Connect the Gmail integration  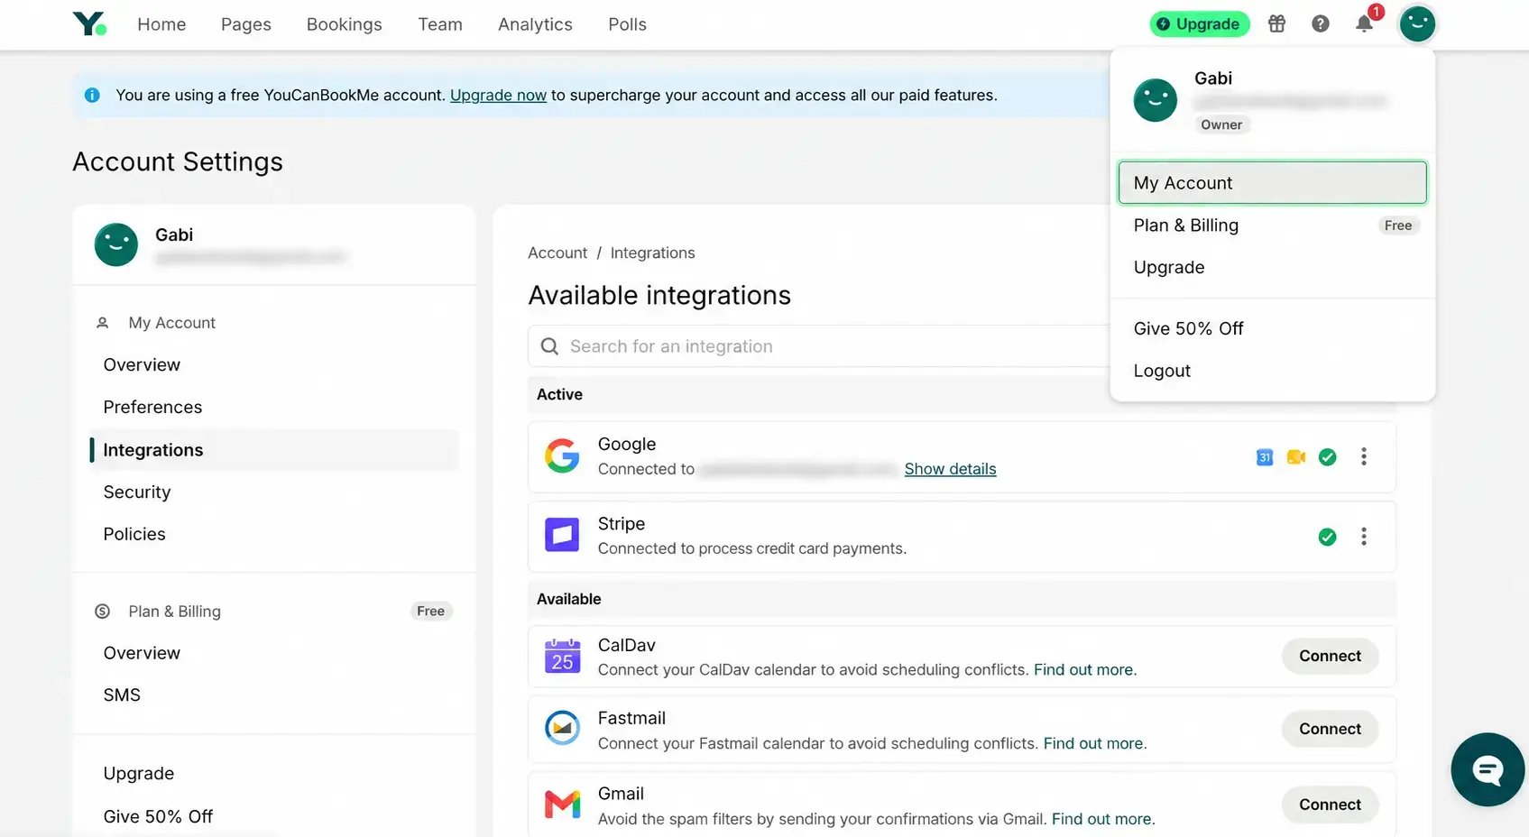coord(1330,805)
